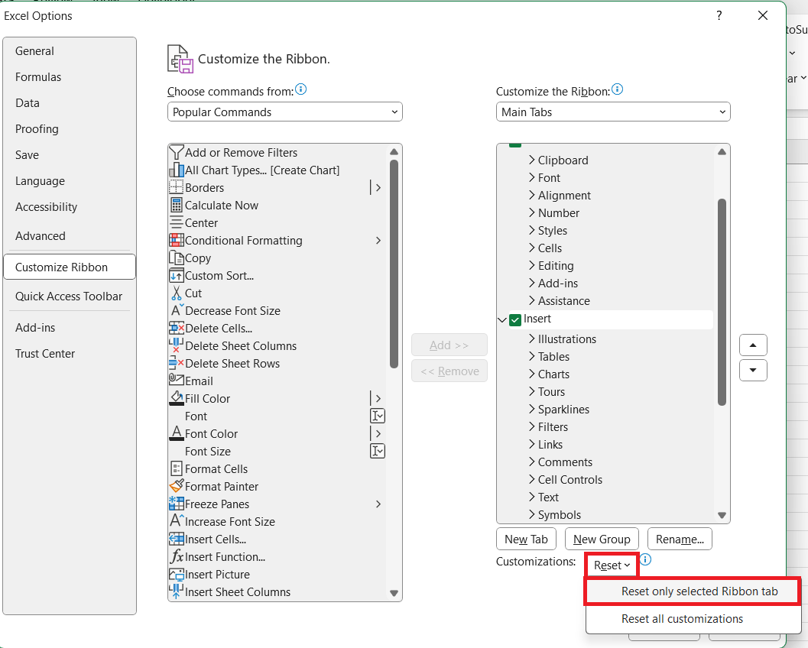This screenshot has width=808, height=648.
Task: Click the New Group button
Action: tap(602, 539)
